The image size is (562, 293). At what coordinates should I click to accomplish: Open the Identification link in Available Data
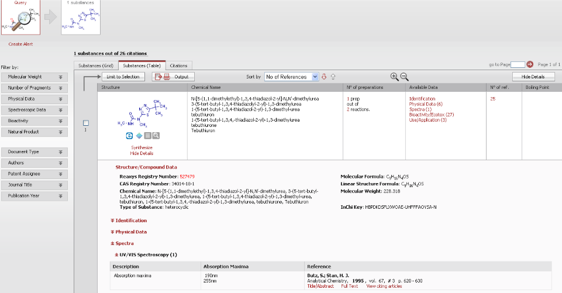422,99
